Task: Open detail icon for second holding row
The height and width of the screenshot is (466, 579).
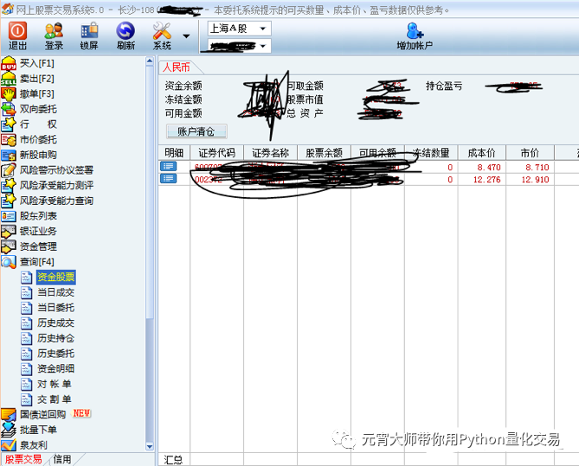Action: (x=169, y=179)
